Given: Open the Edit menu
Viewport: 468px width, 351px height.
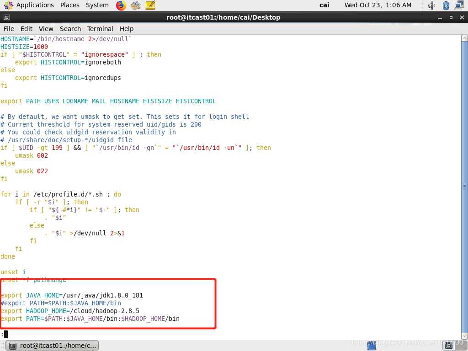Looking at the screenshot, I should pos(27,28).
